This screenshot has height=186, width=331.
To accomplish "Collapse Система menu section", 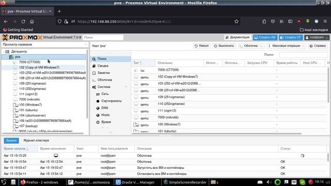I will pos(126,87).
